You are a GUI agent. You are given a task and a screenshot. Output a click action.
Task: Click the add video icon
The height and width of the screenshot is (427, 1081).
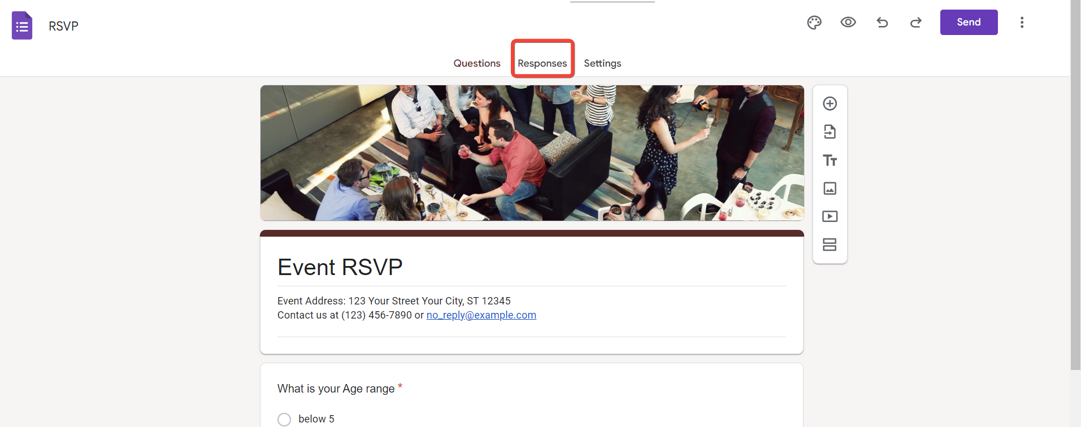(830, 216)
